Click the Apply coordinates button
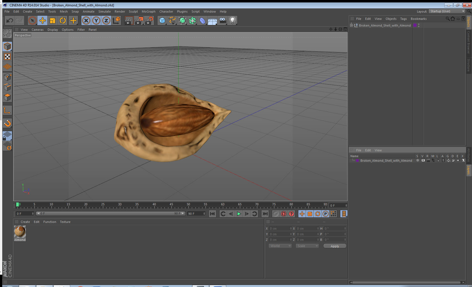This screenshot has height=287, width=472. (335, 246)
